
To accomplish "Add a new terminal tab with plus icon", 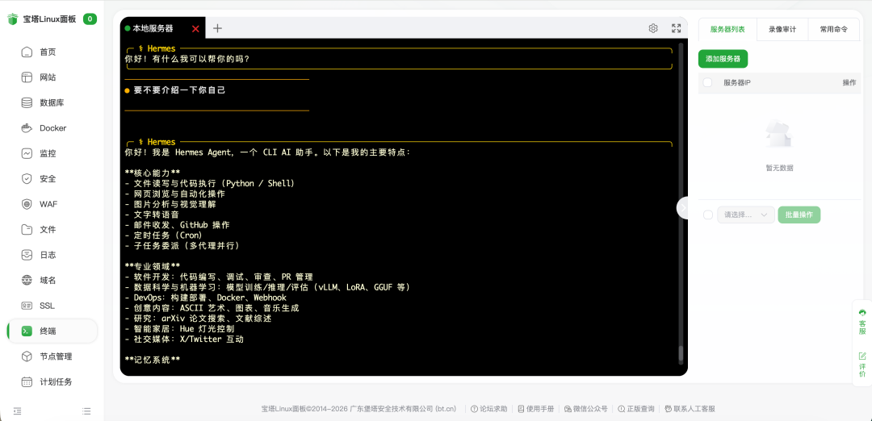I will point(217,28).
